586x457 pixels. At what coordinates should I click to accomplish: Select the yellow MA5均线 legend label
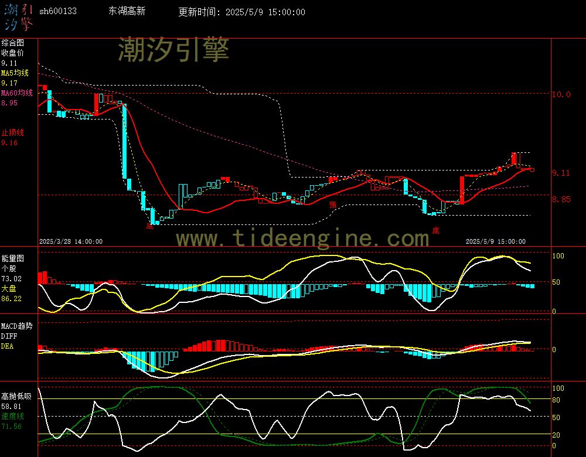15,73
